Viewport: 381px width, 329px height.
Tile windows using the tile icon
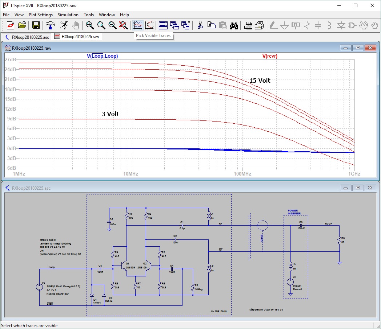click(x=163, y=25)
